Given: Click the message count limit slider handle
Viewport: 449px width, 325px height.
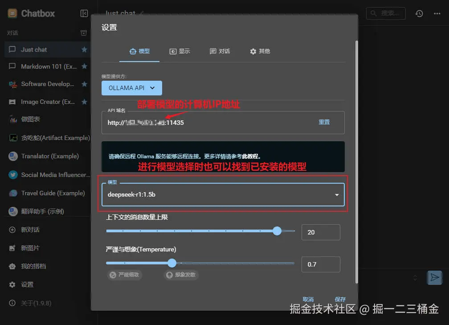Looking at the screenshot, I should (277, 231).
